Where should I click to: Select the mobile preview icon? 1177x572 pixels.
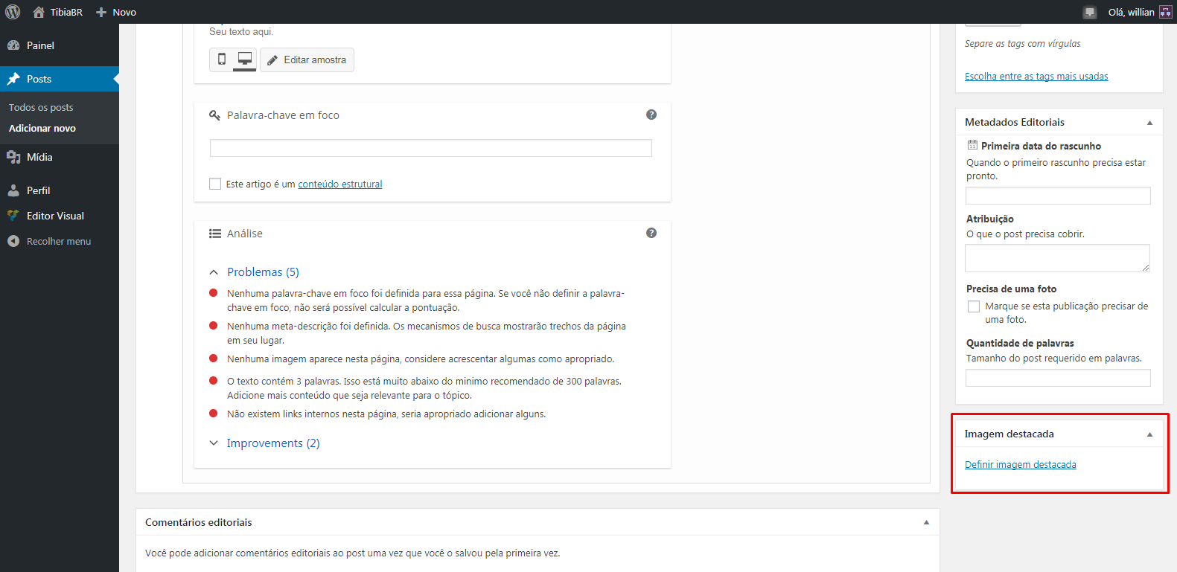(222, 60)
